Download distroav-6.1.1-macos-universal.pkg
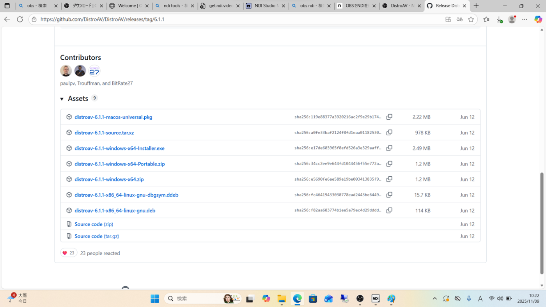The width and height of the screenshot is (546, 307). coord(113,117)
